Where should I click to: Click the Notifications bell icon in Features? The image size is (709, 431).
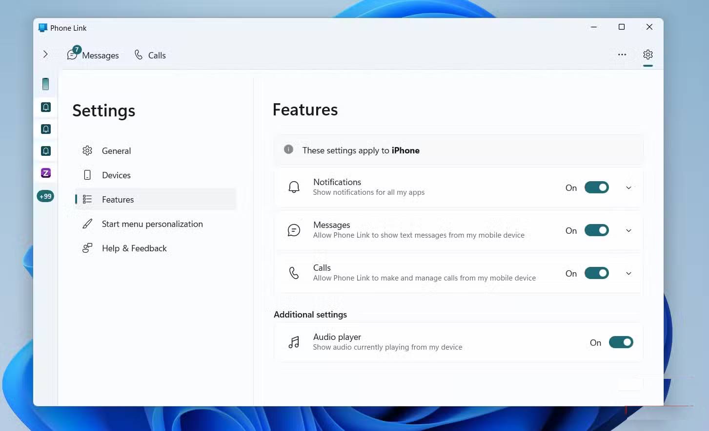[x=294, y=187]
